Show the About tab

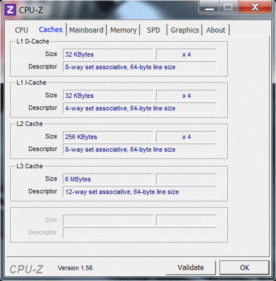pos(216,30)
